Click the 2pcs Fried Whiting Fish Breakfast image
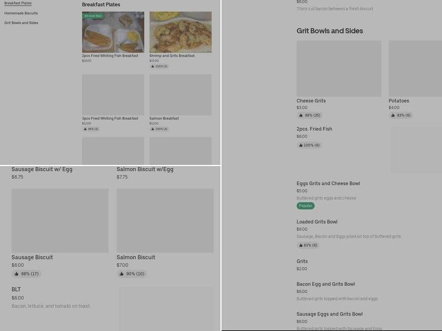The width and height of the screenshot is (442, 331). coord(113,33)
